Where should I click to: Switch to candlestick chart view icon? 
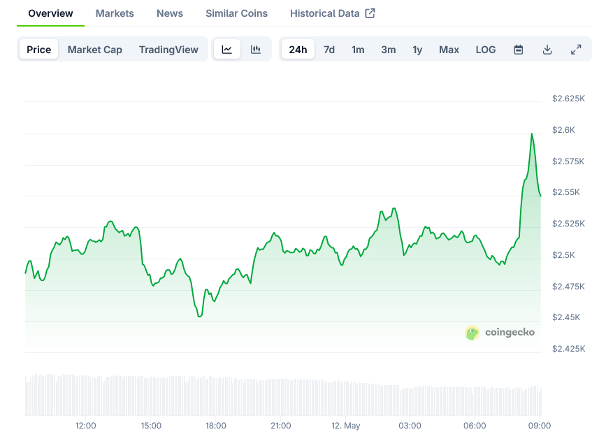coord(256,50)
